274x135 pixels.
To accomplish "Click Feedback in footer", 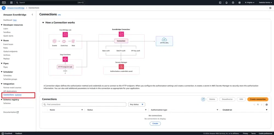I will click(19, 133).
